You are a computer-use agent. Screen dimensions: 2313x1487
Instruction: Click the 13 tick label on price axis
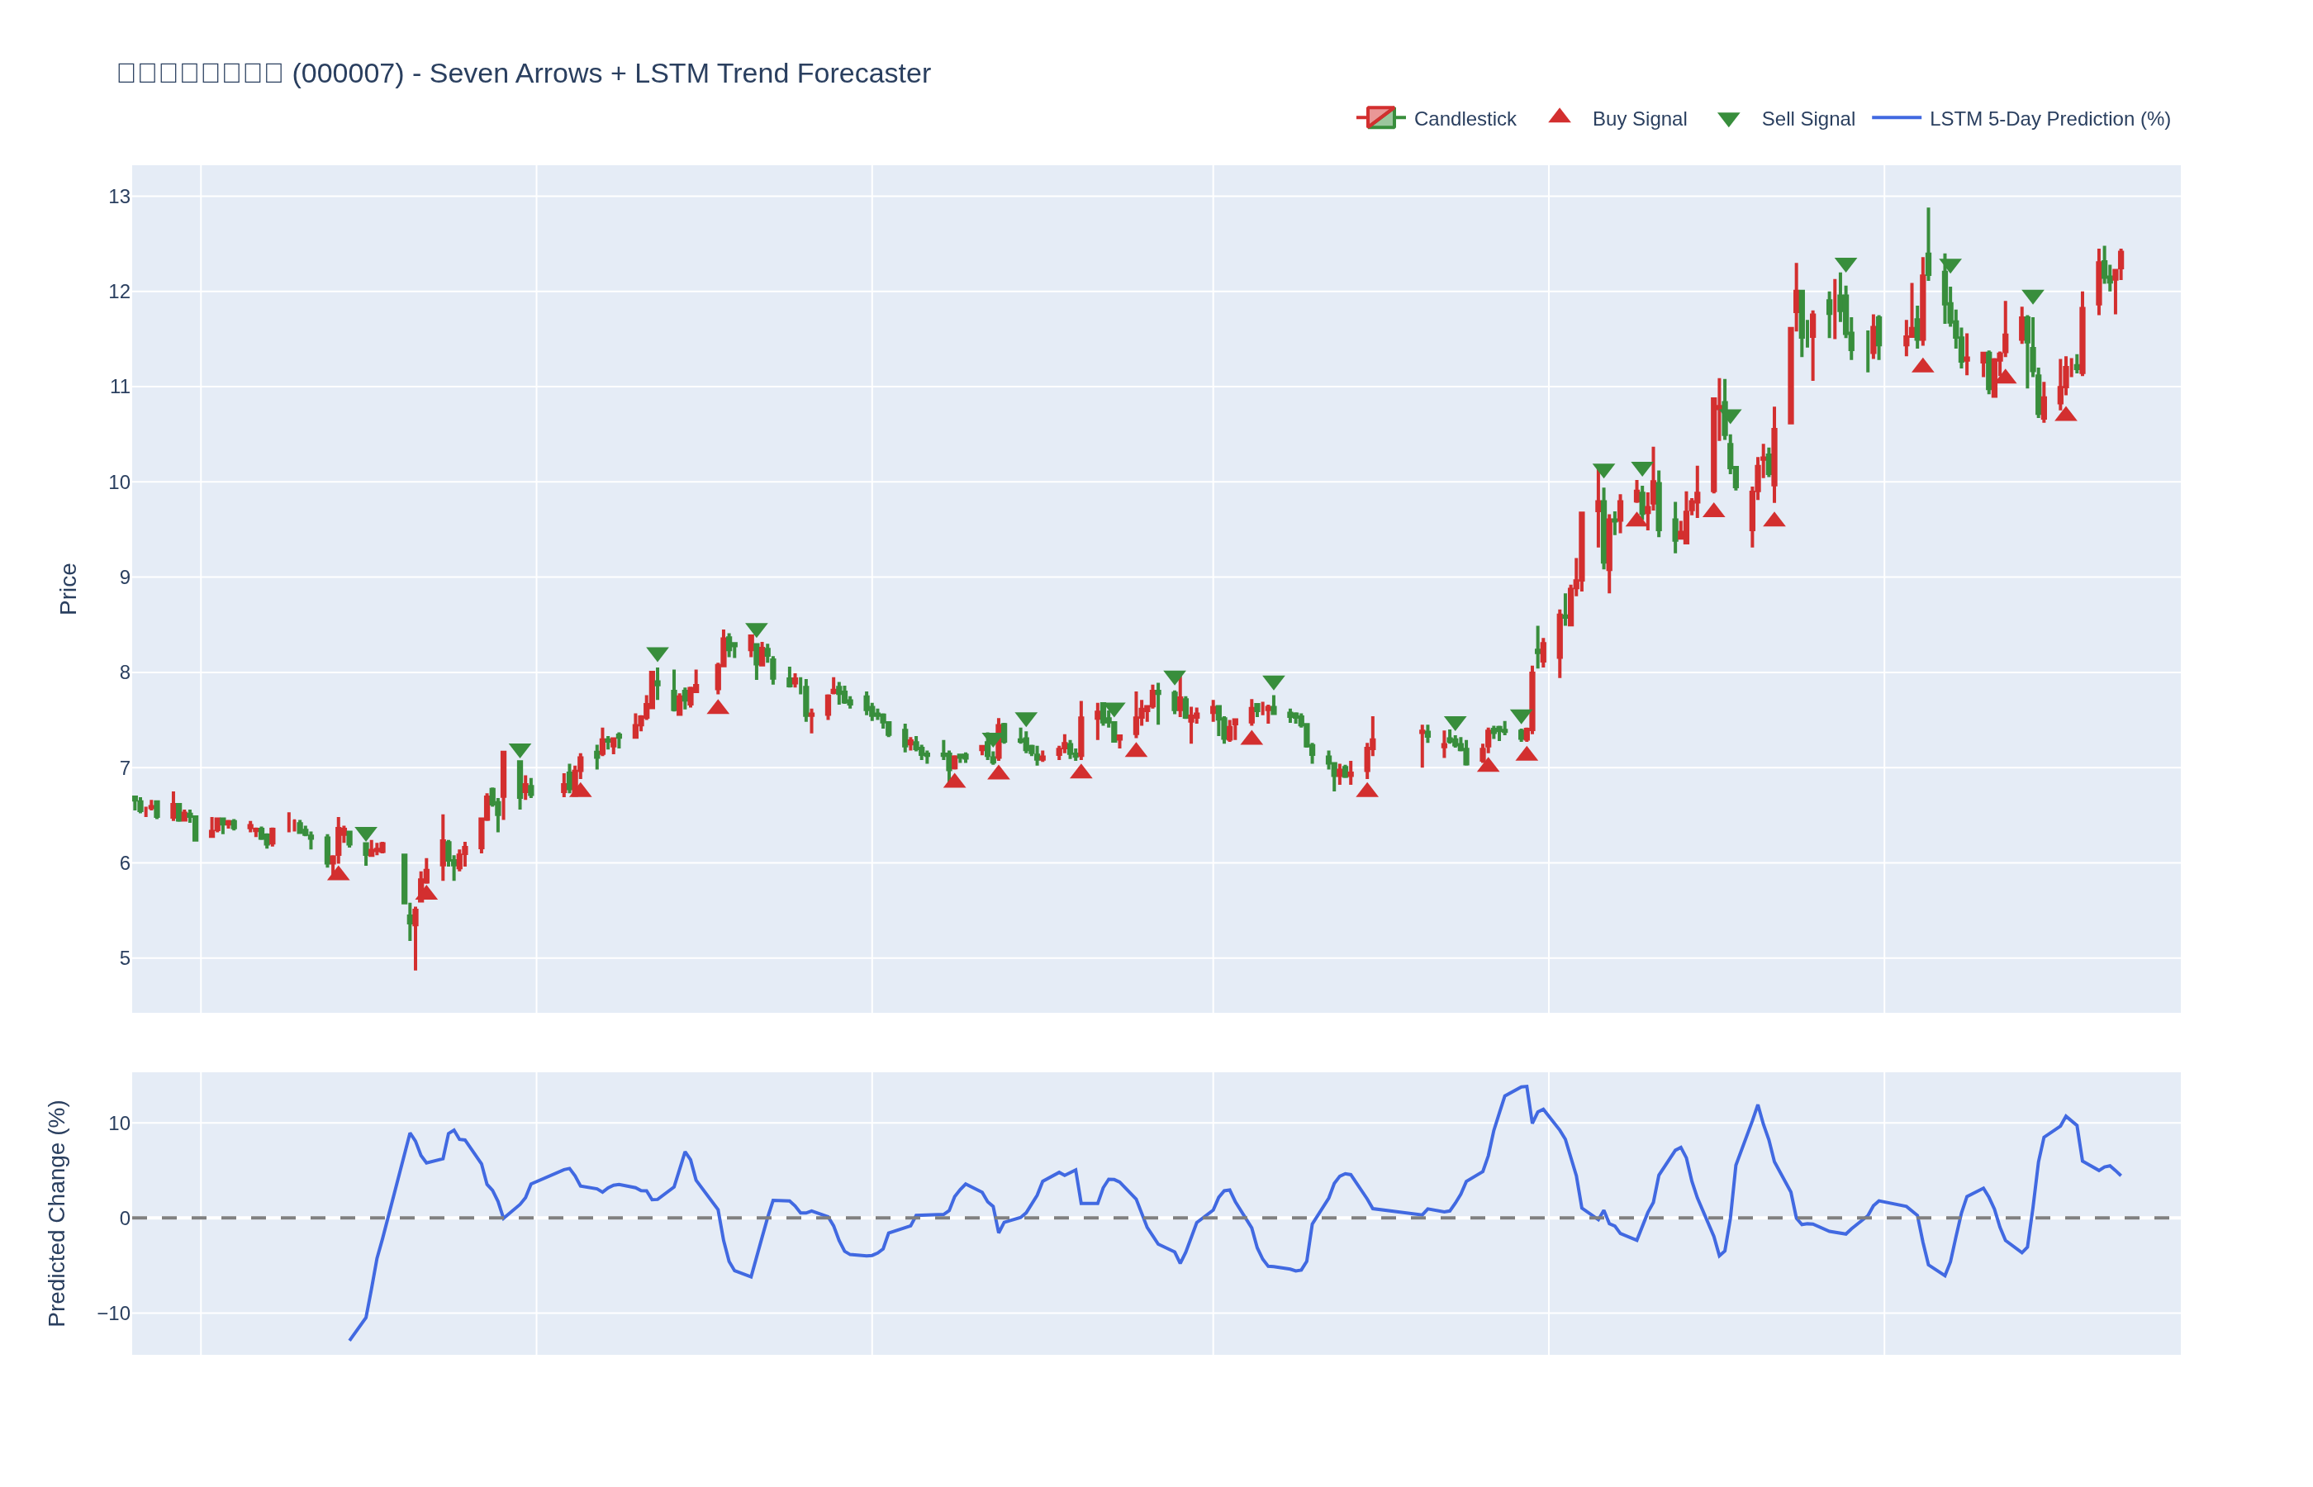(119, 197)
